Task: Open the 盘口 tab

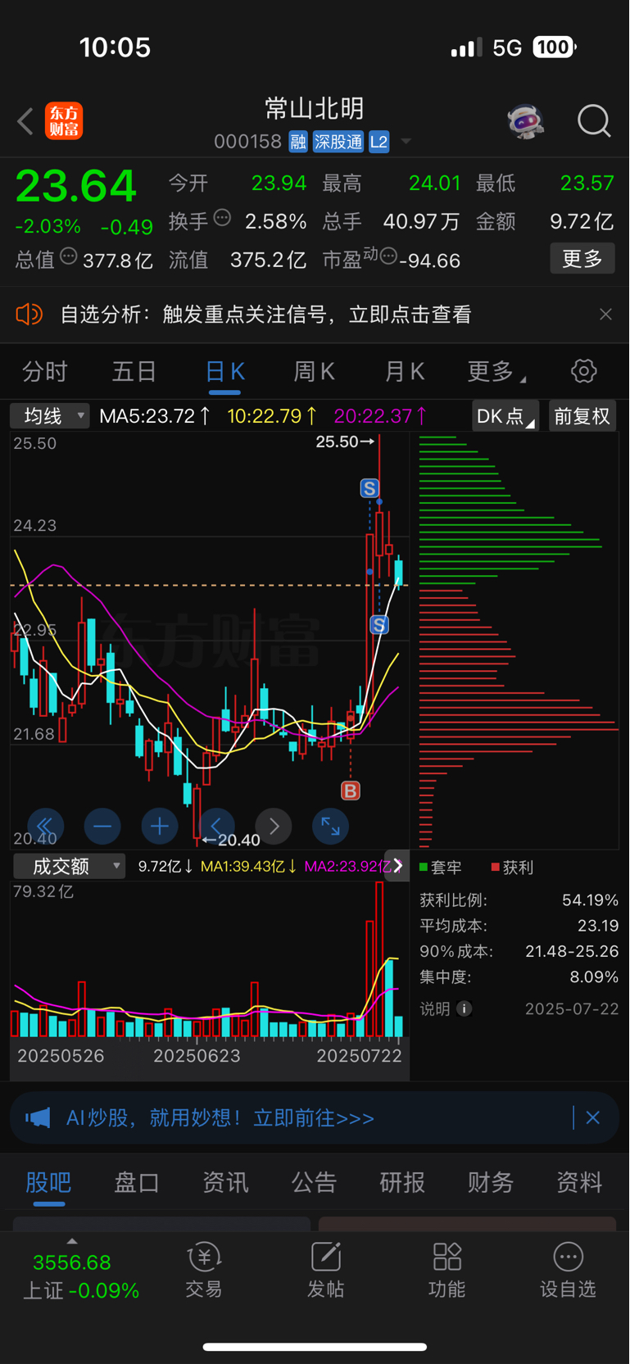Action: coord(137,1182)
